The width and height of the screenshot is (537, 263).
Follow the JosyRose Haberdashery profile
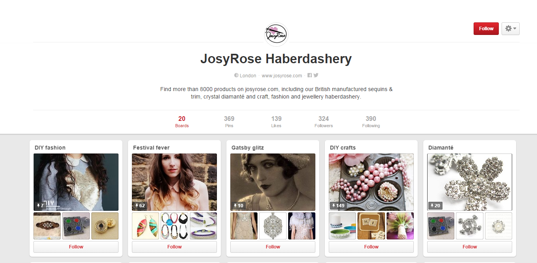pyautogui.click(x=486, y=29)
